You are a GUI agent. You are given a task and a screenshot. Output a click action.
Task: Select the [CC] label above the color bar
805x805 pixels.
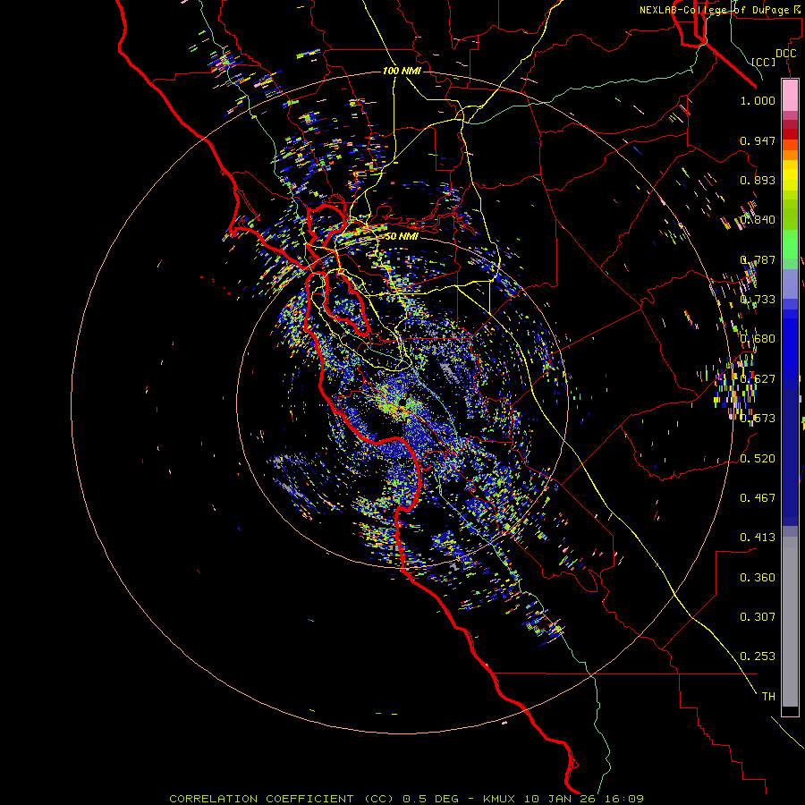pyautogui.click(x=764, y=62)
